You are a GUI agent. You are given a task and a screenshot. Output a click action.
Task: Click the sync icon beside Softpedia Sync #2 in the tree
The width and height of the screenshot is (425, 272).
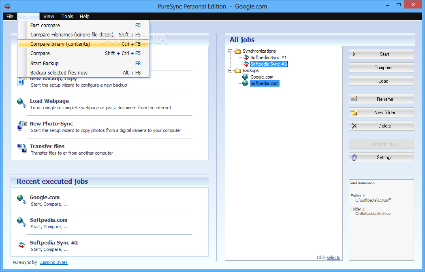point(246,64)
